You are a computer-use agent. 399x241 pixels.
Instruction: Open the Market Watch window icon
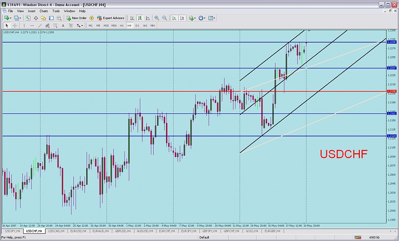pyautogui.click(x=28, y=18)
